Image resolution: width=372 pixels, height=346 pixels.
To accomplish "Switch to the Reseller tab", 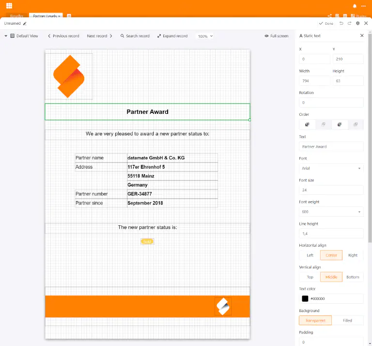I will click(x=16, y=16).
